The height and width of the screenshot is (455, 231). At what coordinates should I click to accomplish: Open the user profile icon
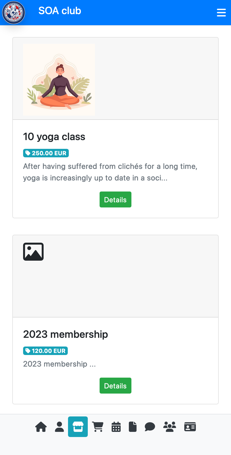[x=59, y=427]
